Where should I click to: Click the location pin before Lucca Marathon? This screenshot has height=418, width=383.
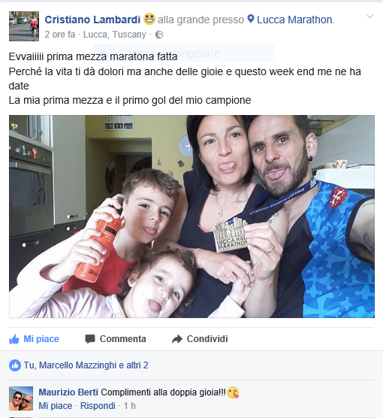pyautogui.click(x=251, y=19)
